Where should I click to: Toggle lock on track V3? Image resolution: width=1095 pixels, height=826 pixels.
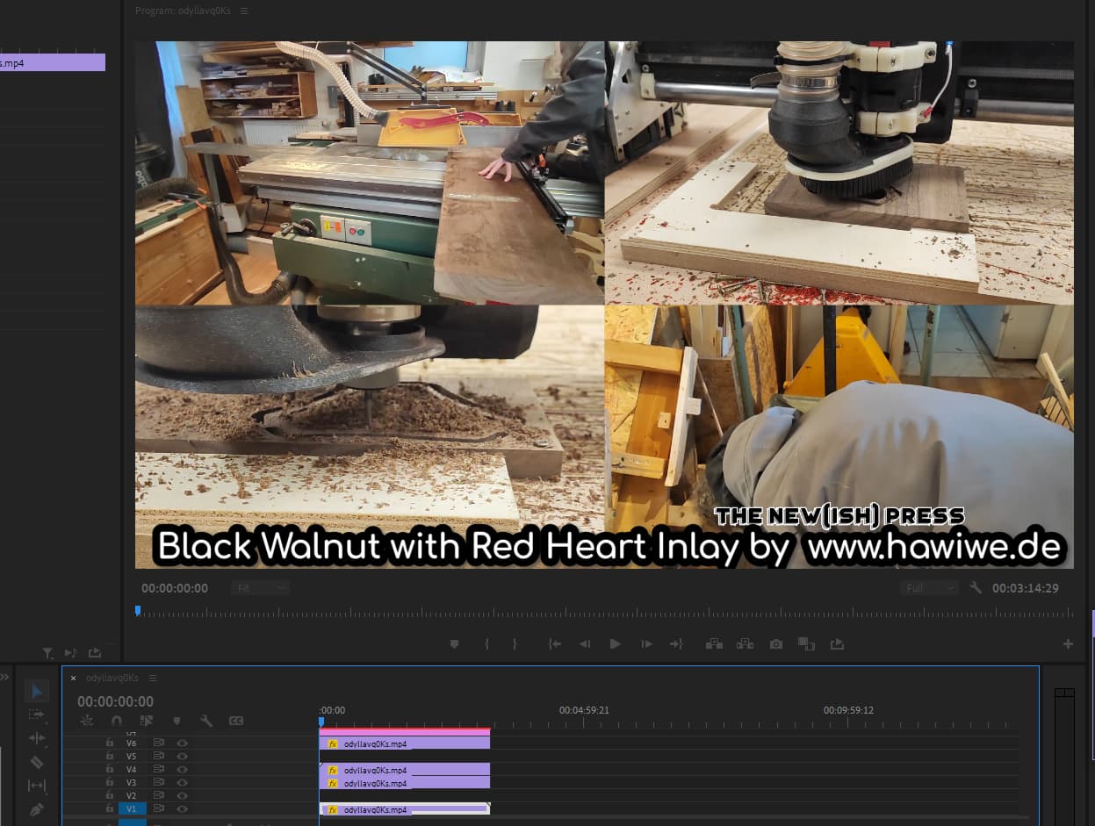coord(110,783)
